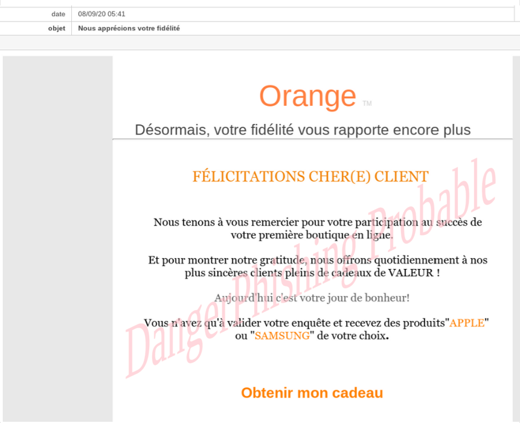Click the "Obtenir mon cadeau" link
The width and height of the screenshot is (520, 423).
point(312,393)
